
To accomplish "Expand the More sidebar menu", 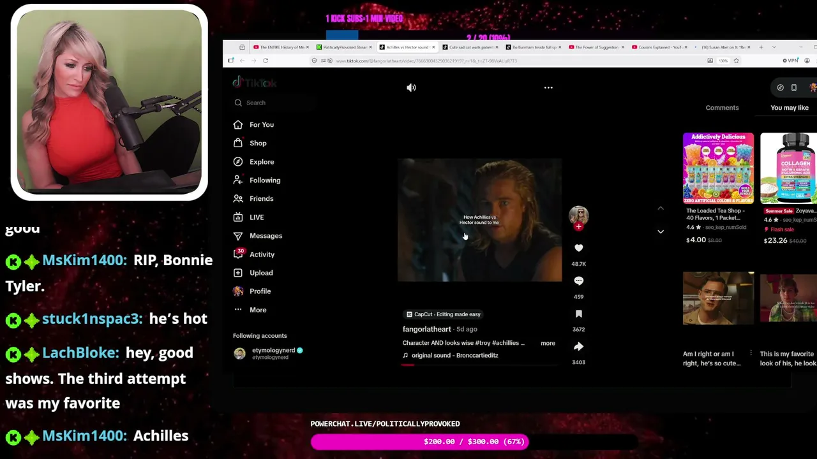I will (x=250, y=310).
